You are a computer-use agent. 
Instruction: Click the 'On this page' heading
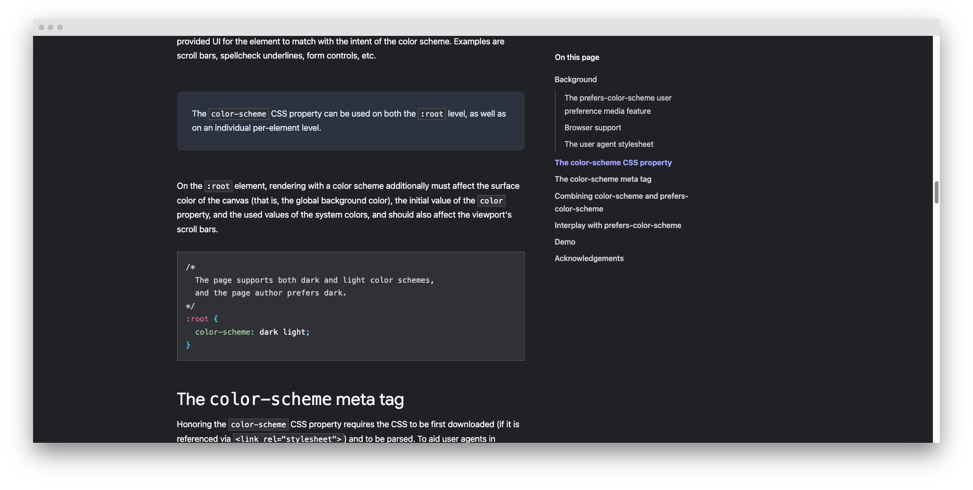coord(576,57)
